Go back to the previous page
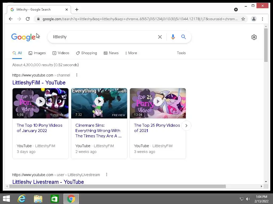Image resolution: width=273 pixels, height=204 pixels. pos(11,19)
